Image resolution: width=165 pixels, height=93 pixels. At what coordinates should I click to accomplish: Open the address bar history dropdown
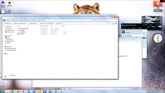point(93,20)
